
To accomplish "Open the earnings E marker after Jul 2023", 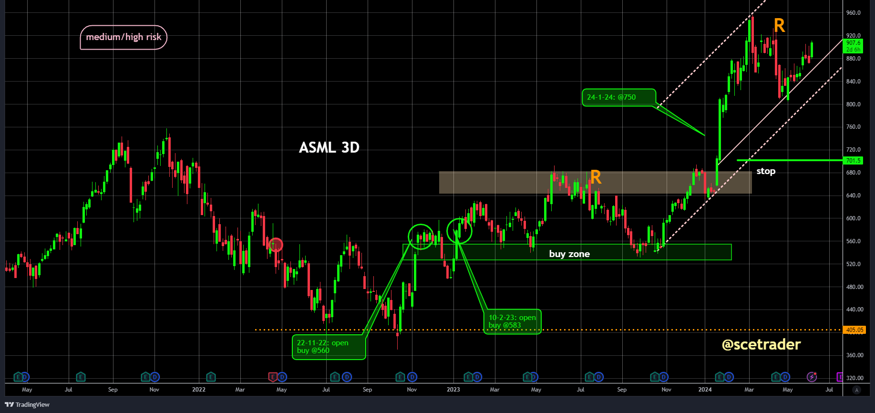I will click(589, 377).
